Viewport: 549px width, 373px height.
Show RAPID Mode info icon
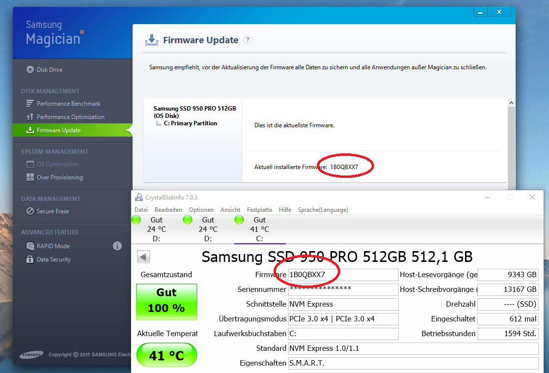point(117,246)
